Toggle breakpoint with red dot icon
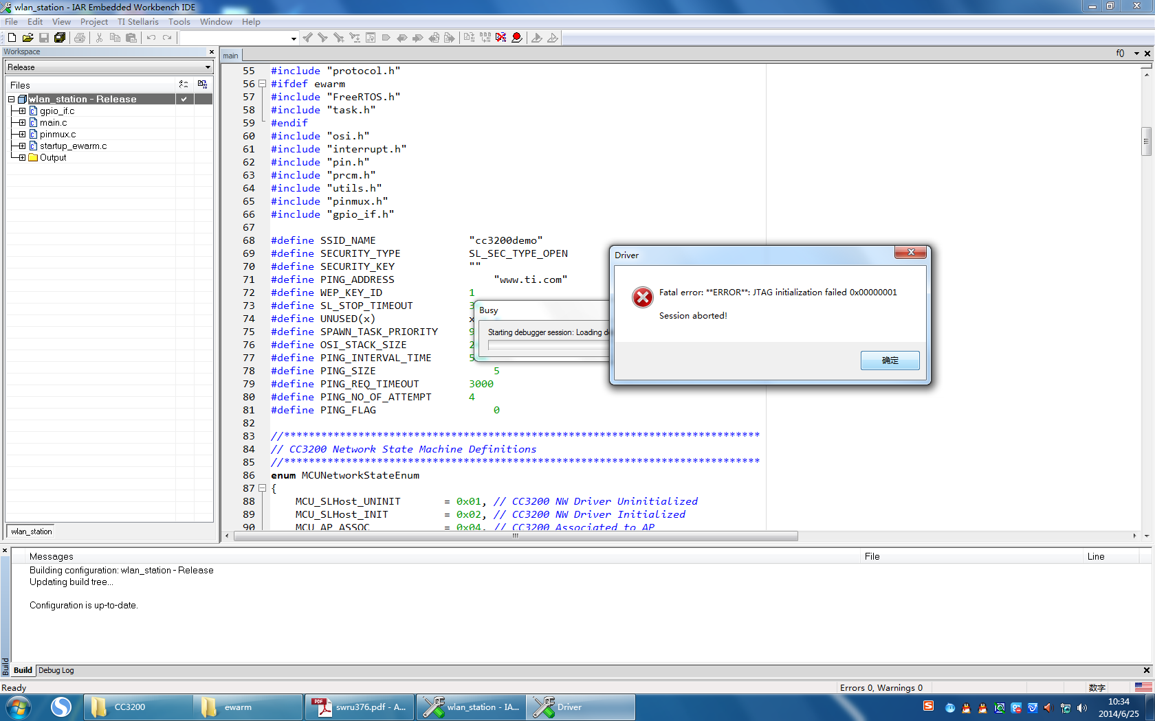Image resolution: width=1155 pixels, height=721 pixels. click(517, 38)
